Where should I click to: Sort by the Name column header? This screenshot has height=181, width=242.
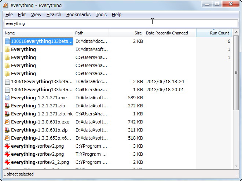pyautogui.click(x=38, y=33)
